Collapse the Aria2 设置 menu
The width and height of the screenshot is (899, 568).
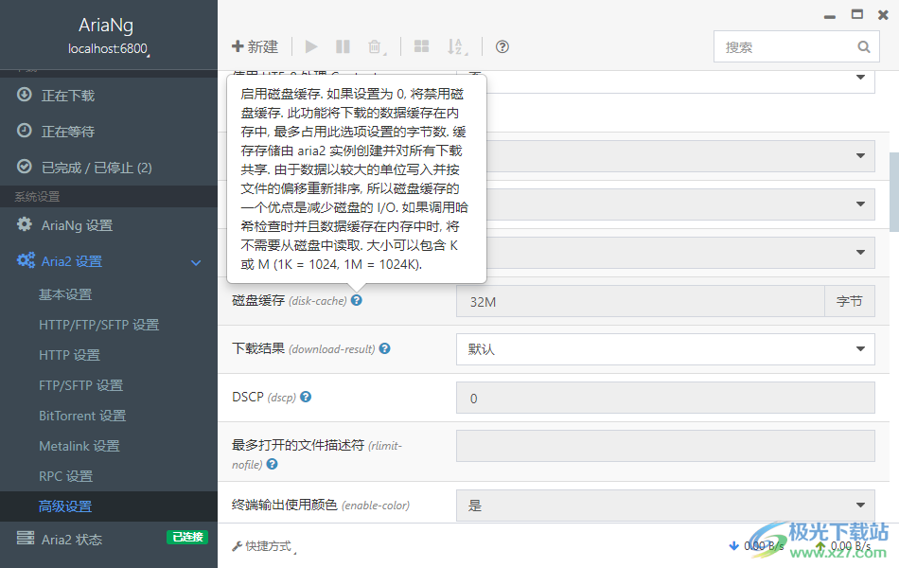(x=196, y=262)
